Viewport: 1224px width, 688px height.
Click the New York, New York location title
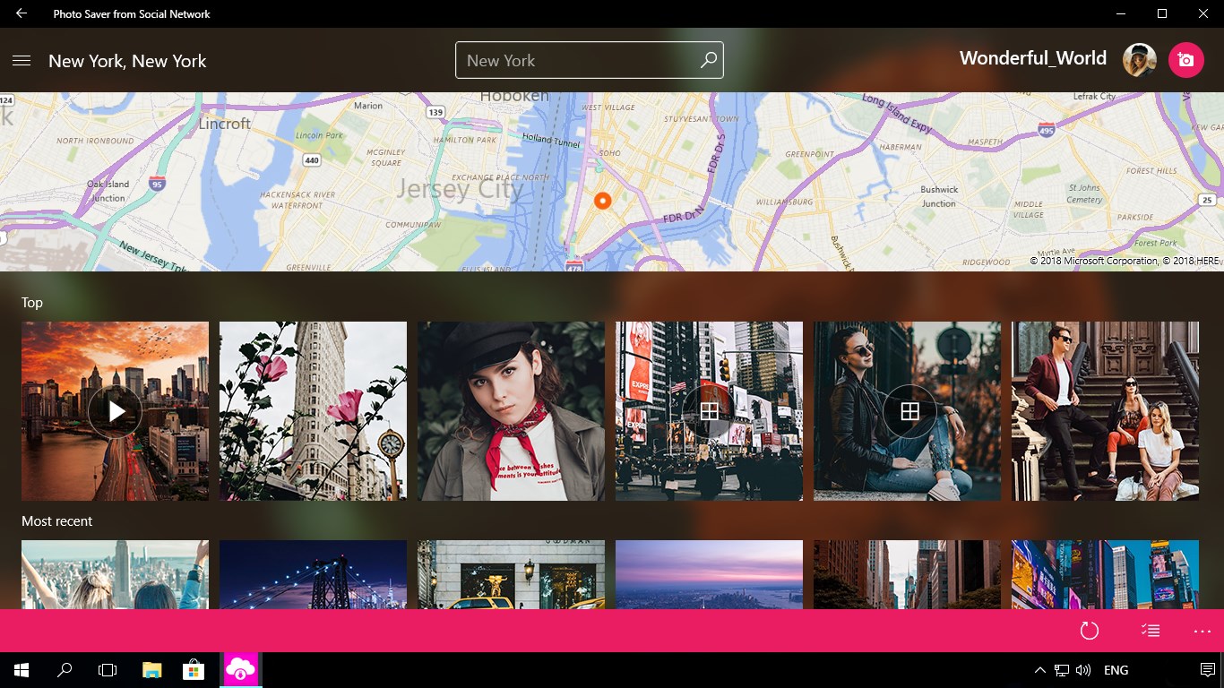(x=126, y=60)
